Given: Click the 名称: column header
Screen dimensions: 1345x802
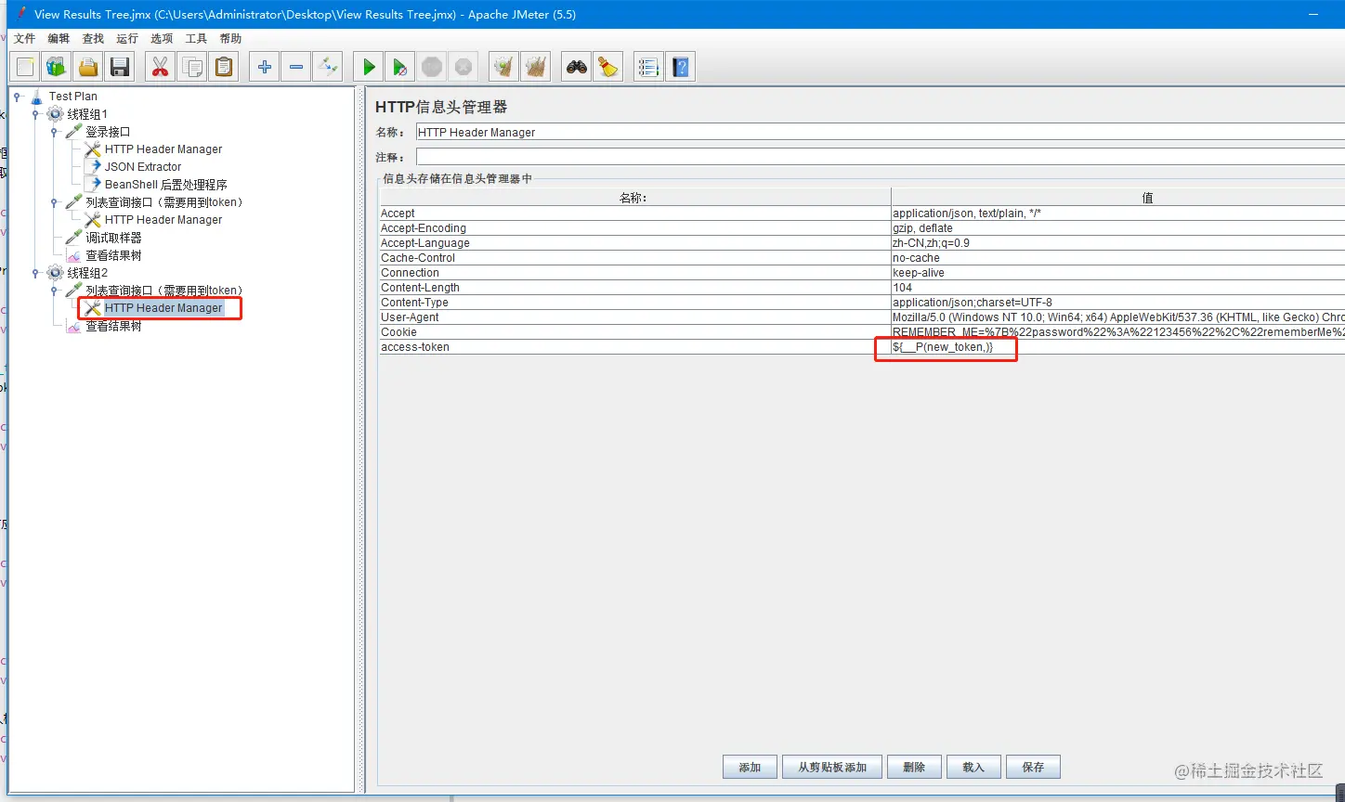Looking at the screenshot, I should pyautogui.click(x=634, y=198).
